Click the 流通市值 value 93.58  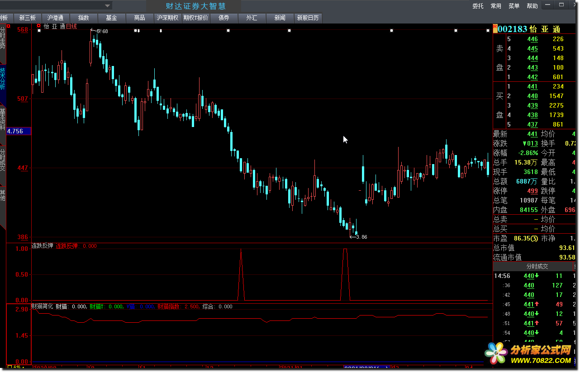click(566, 257)
